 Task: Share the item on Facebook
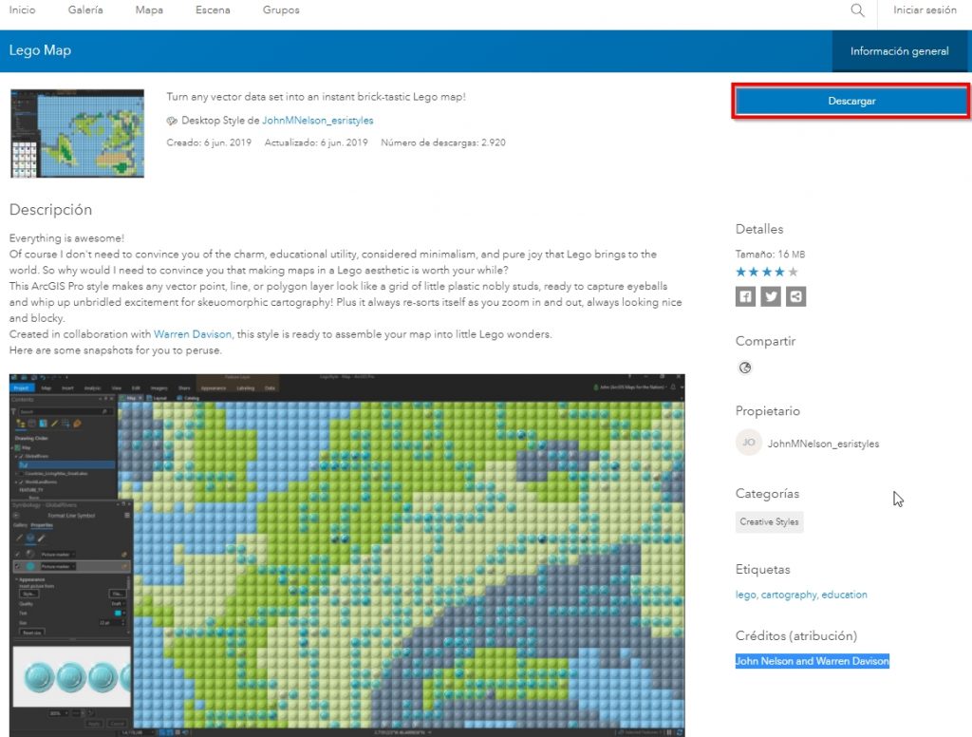click(746, 296)
